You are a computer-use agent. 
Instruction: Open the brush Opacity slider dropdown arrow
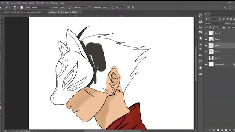pos(65,7)
